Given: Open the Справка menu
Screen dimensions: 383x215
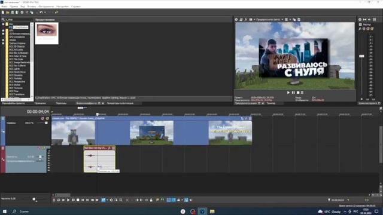Looking at the screenshot, I should click(x=76, y=7).
